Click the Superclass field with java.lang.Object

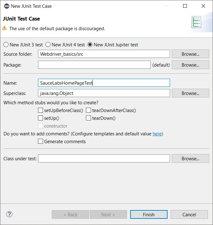point(104,93)
